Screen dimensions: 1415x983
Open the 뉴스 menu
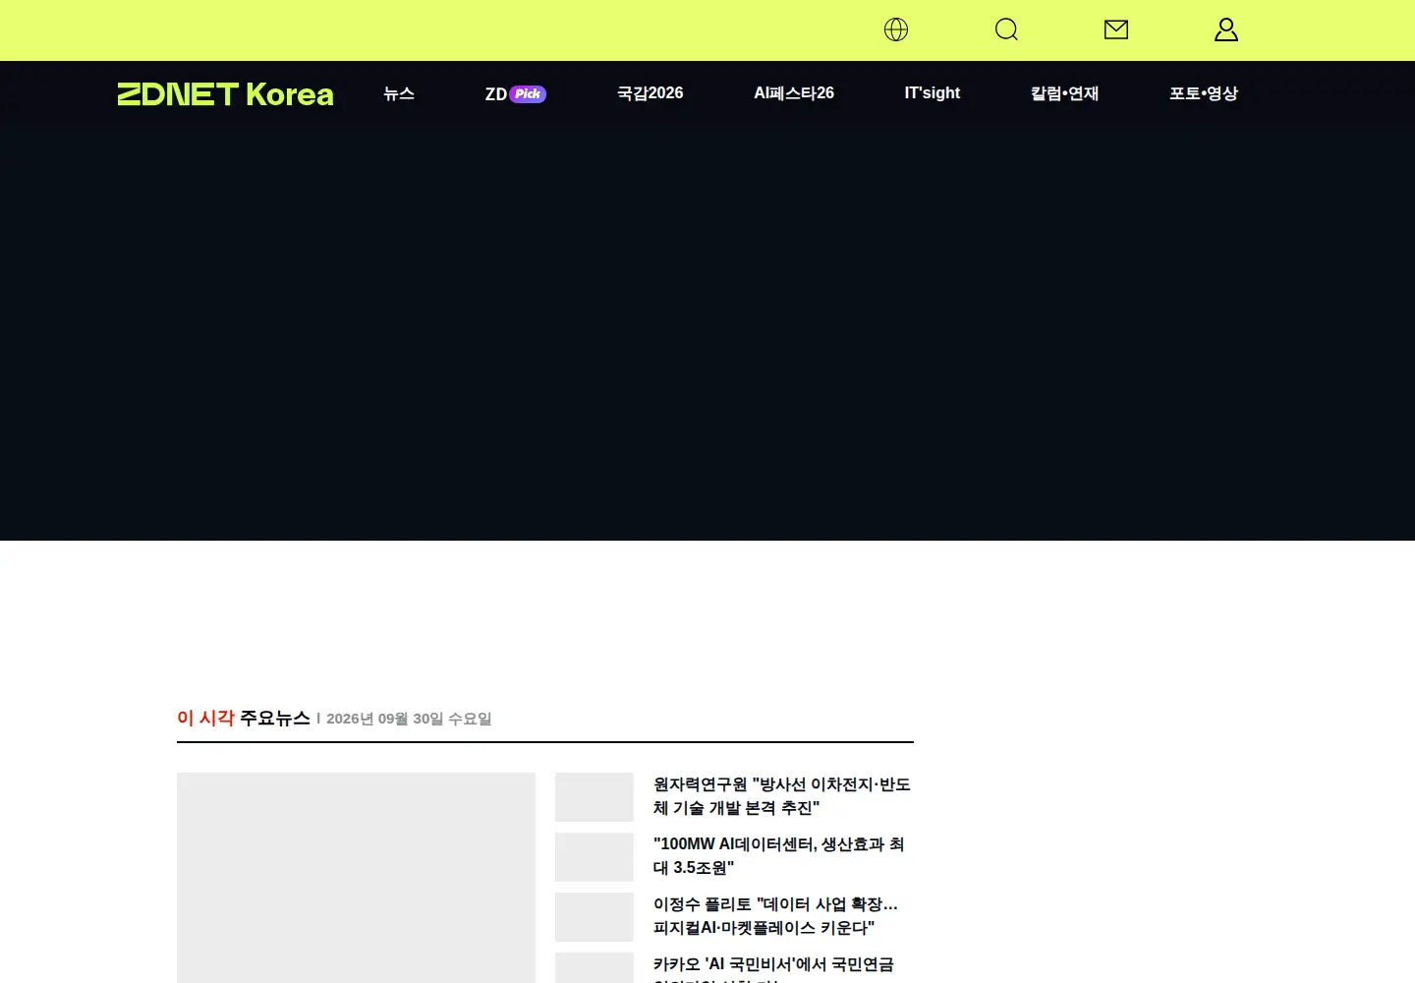[399, 93]
